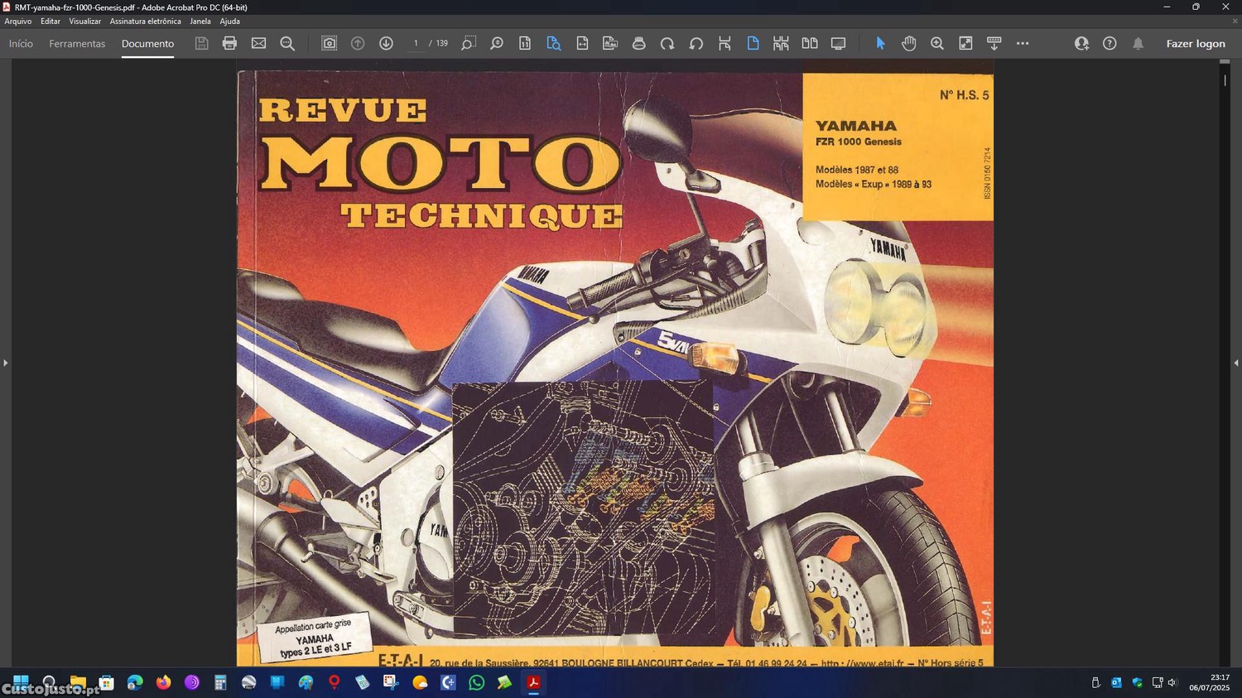1242x698 pixels.
Task: Activate the arrow Selection tool
Action: [x=880, y=43]
